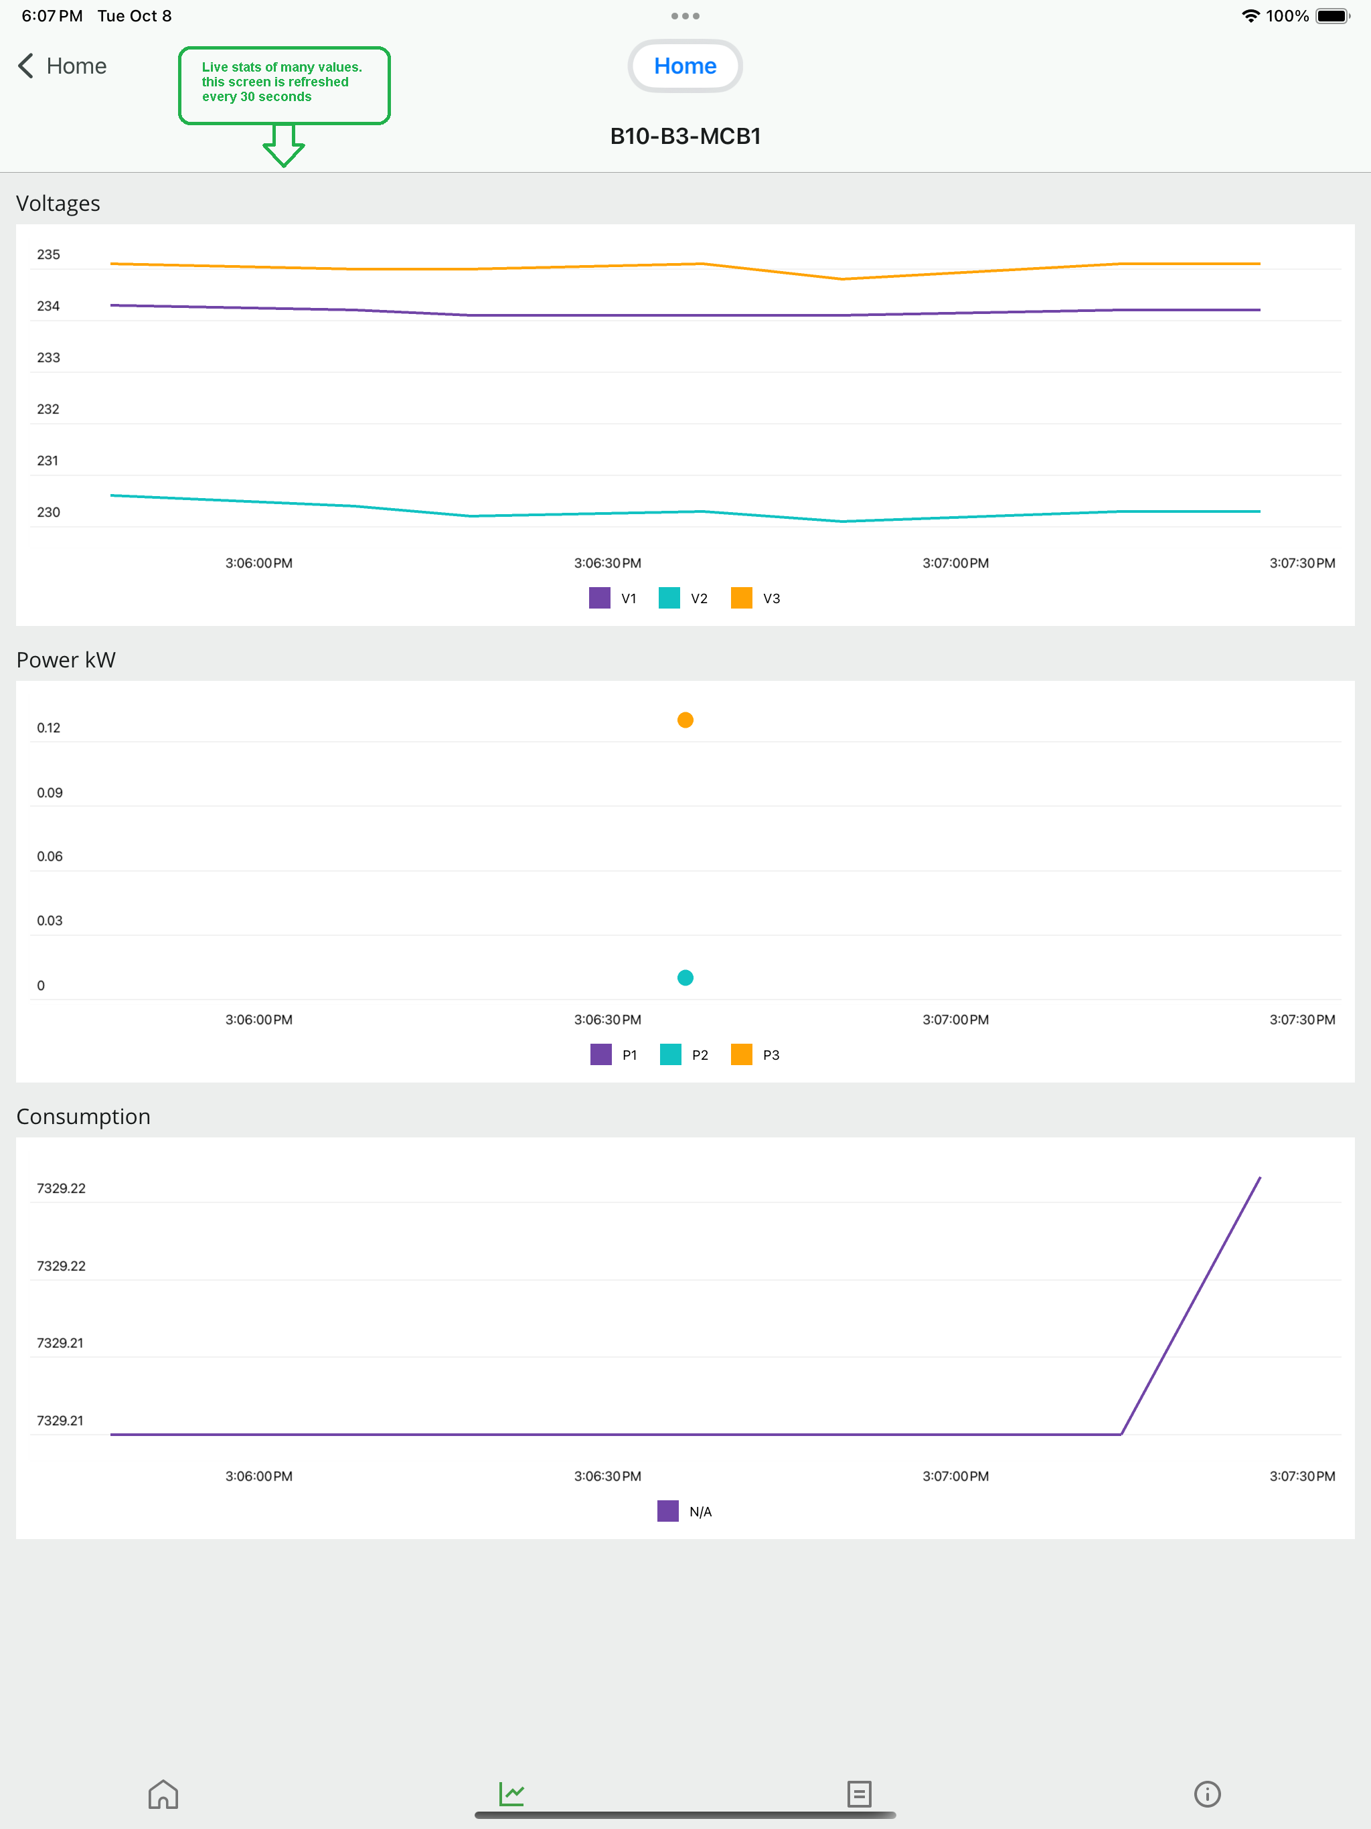
Task: Tap the back chevron icon
Action: pyautogui.click(x=27, y=66)
